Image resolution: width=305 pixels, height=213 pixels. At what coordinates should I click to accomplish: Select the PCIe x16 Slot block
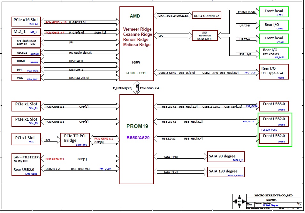click(26, 21)
